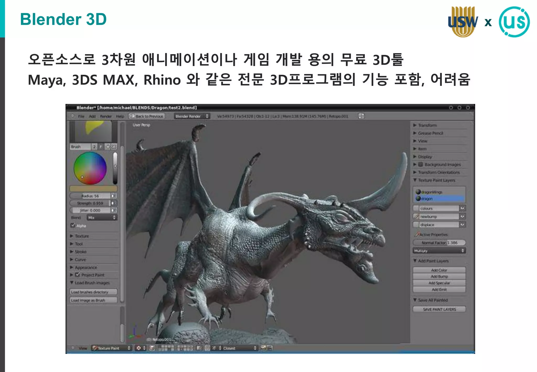Toggle pressure sensitivity icon beside Strength
537x372 pixels.
pos(114,203)
